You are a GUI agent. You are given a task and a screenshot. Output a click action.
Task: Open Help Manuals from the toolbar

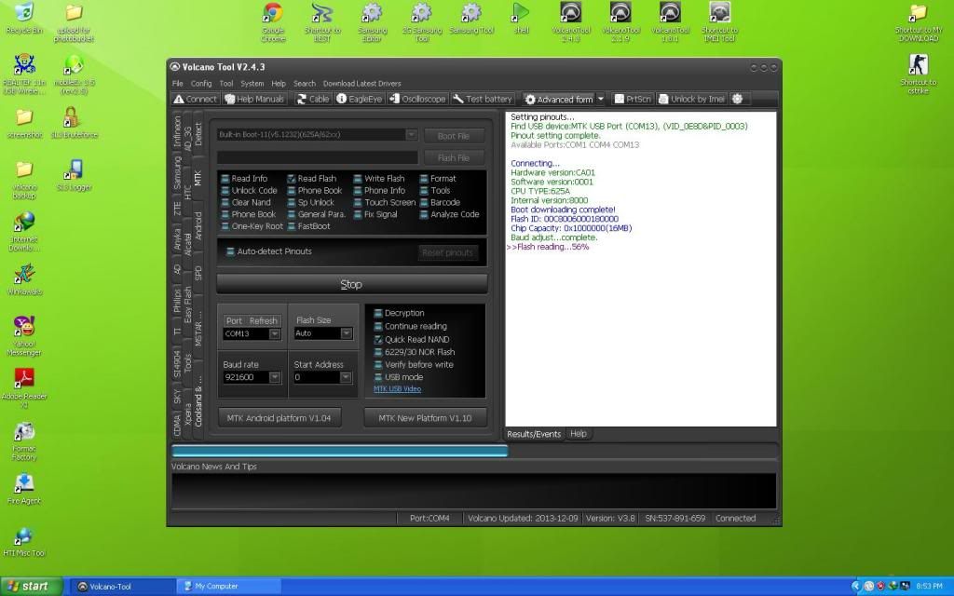pos(254,99)
